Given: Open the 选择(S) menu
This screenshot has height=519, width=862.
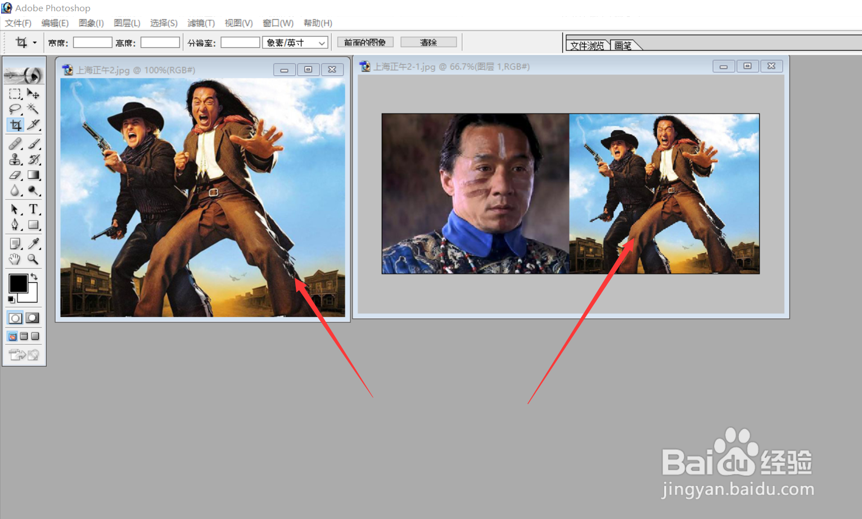Looking at the screenshot, I should pyautogui.click(x=164, y=23).
